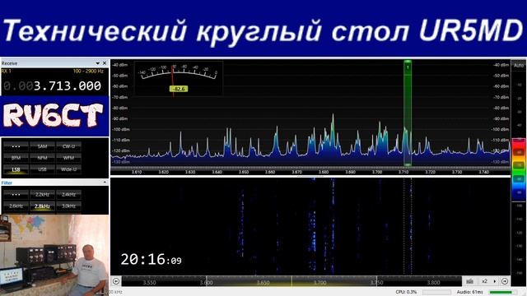Choose WFM wide FM mode
The image size is (527, 296).
(x=68, y=157)
